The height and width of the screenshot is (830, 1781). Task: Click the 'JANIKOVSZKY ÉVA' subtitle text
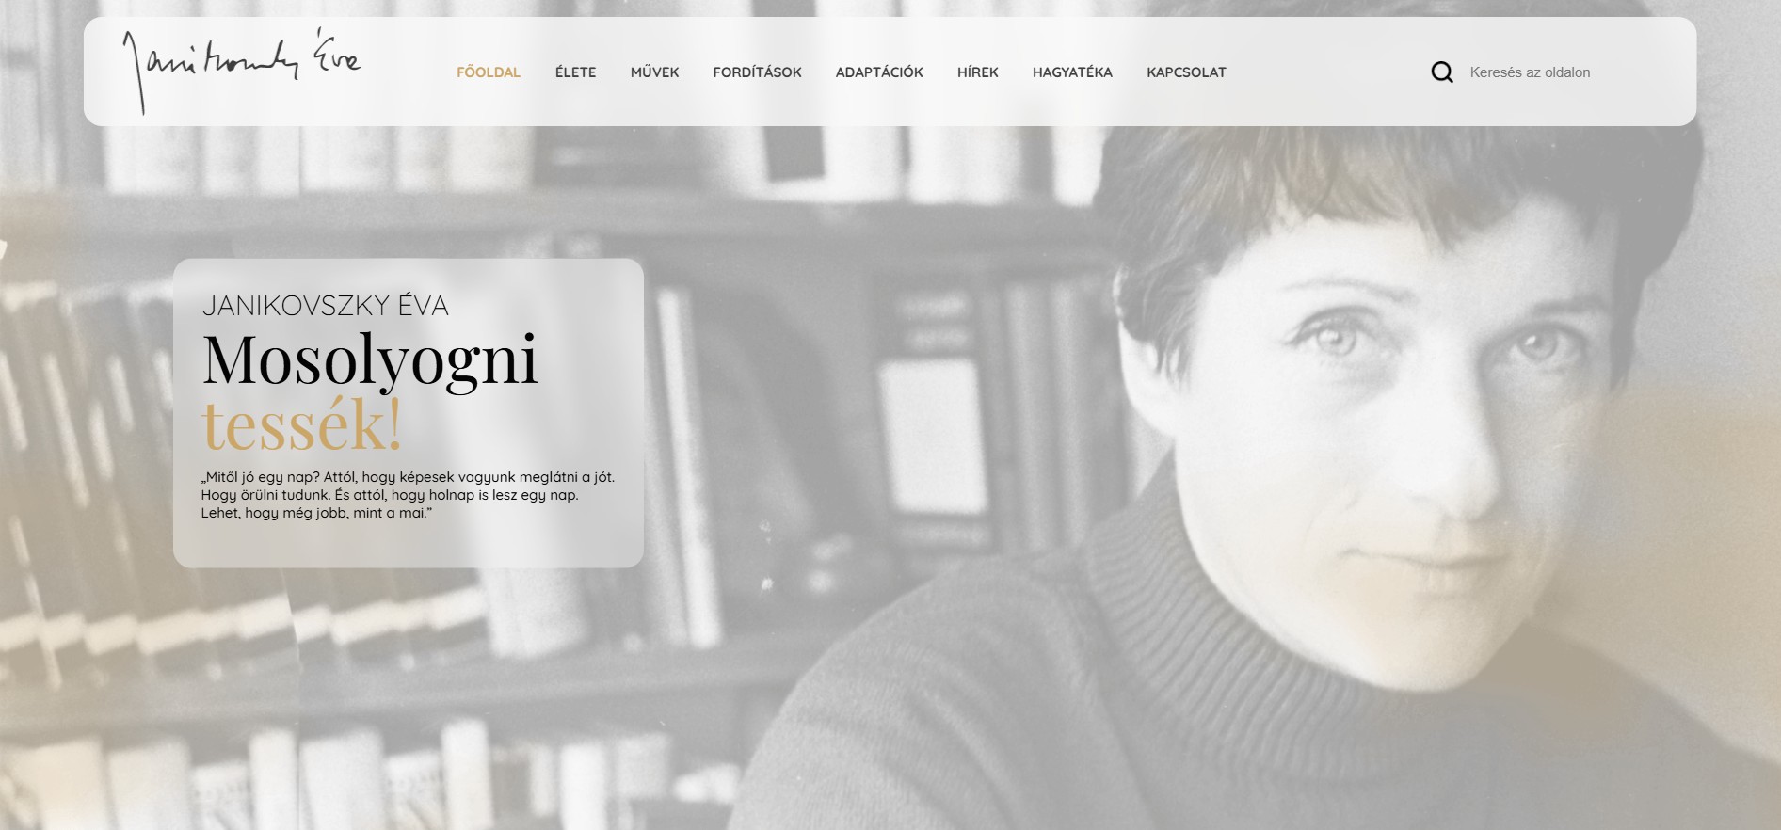coord(326,306)
